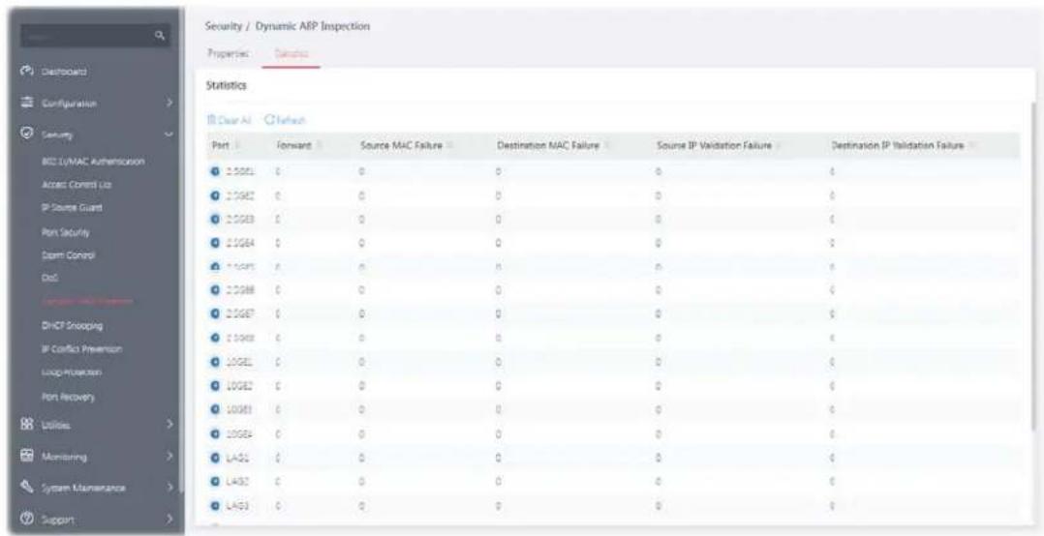Sort by Destination IP Validation Failure icon
The height and width of the screenshot is (536, 1044).
coord(970,146)
